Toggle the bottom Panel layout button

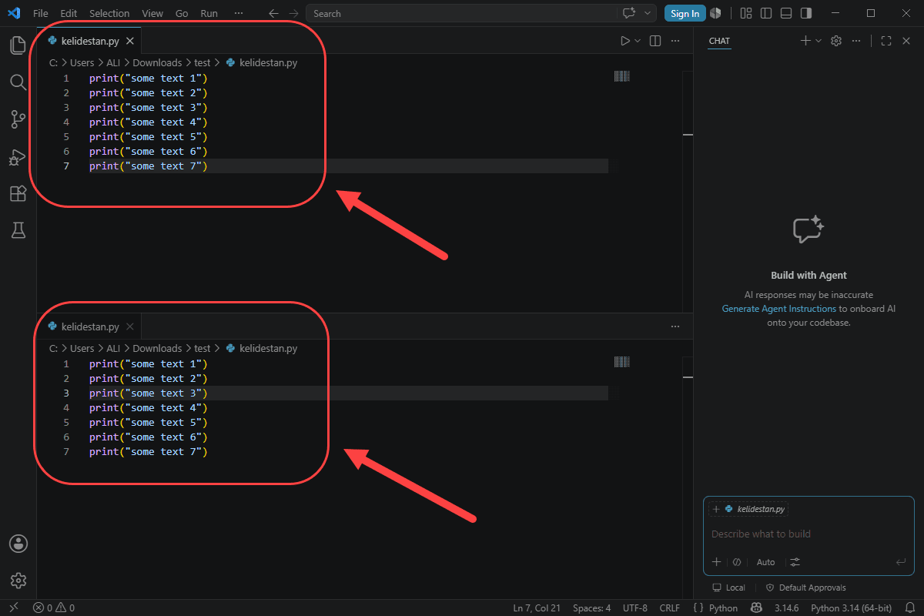pos(785,13)
